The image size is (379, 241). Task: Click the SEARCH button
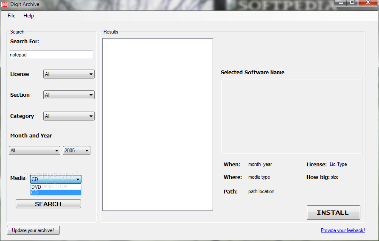(48, 204)
